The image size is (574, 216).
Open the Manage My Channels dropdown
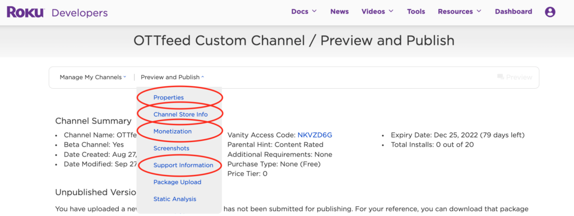point(93,77)
